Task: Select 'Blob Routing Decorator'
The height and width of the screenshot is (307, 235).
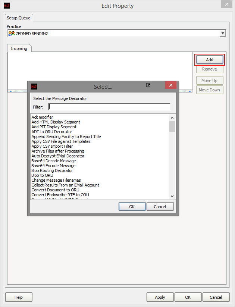Action: click(x=52, y=170)
